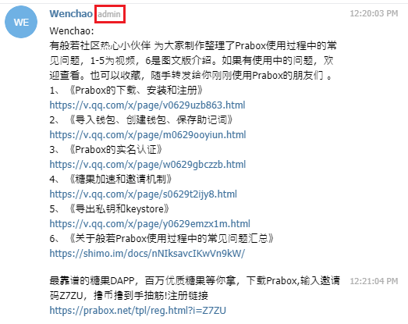Screen dimensions: 408x324
Task: Click the admin badge label
Action: coord(109,14)
